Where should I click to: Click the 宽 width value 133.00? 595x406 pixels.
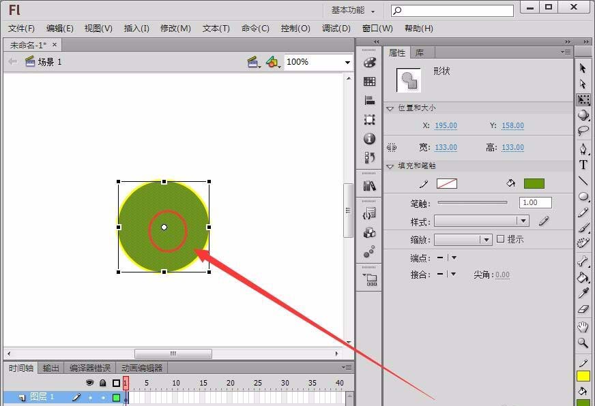point(446,147)
